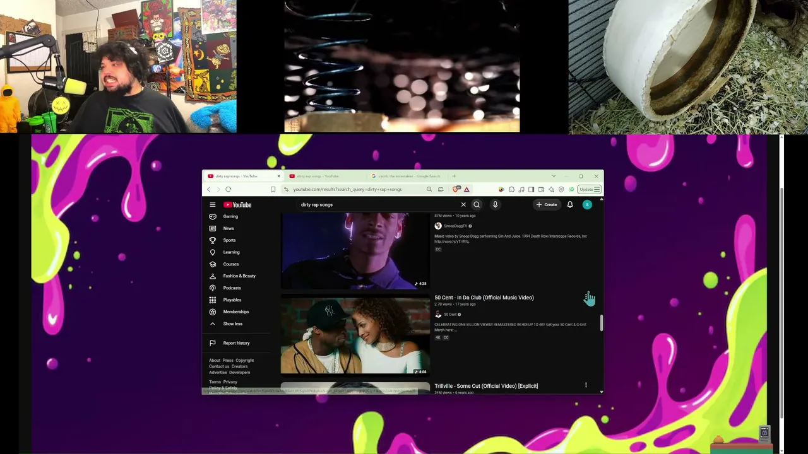
Task: Click the Contact us footer link
Action: pos(219,366)
